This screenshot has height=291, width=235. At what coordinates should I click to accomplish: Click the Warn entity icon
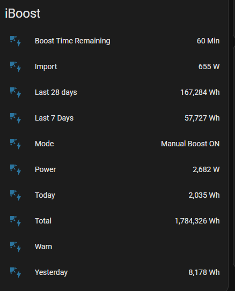pos(16,247)
